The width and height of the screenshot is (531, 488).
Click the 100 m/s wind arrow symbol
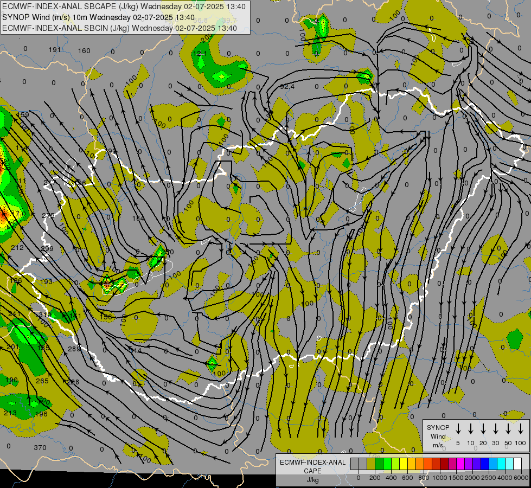coord(521,429)
